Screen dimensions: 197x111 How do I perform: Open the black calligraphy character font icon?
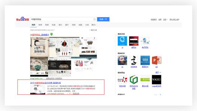click(x=134, y=60)
